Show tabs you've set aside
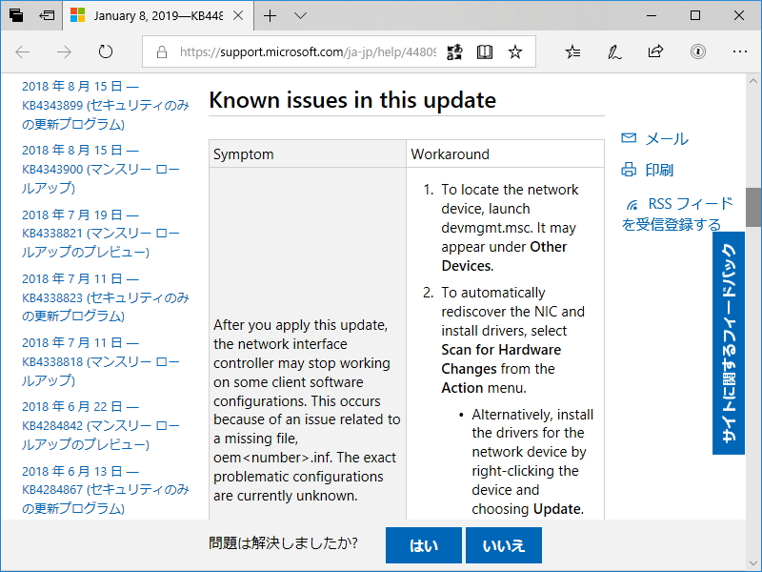Screen dimensions: 762x572 pyautogui.click(x=14, y=15)
